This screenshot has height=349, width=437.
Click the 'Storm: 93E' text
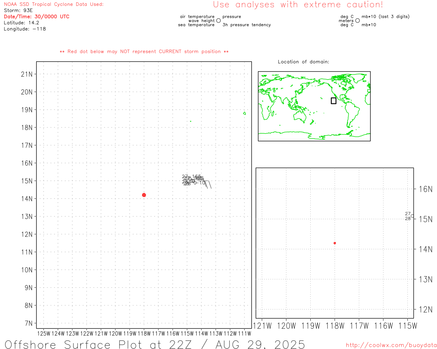(18, 10)
